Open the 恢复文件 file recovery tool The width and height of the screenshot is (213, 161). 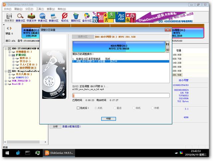(32, 17)
